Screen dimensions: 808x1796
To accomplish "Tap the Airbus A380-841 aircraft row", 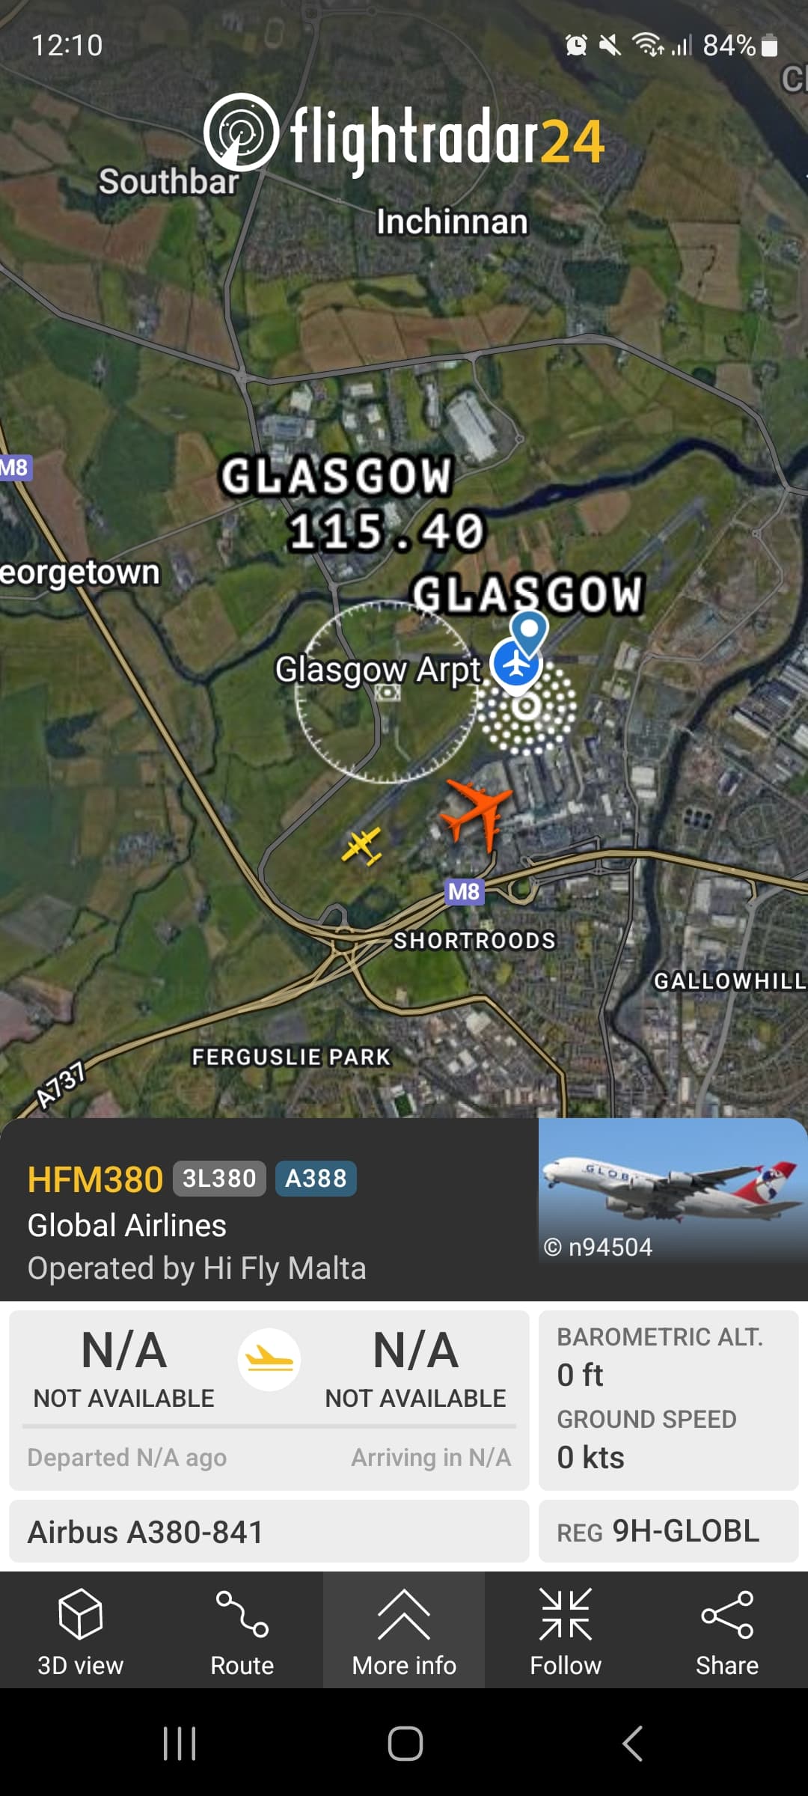I will [269, 1531].
